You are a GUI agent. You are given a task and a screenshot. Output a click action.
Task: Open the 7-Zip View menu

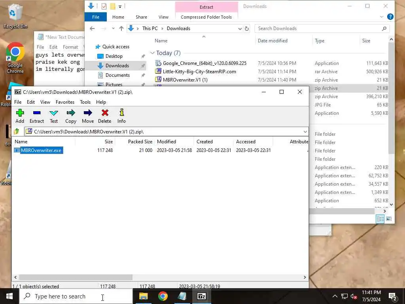coord(45,102)
